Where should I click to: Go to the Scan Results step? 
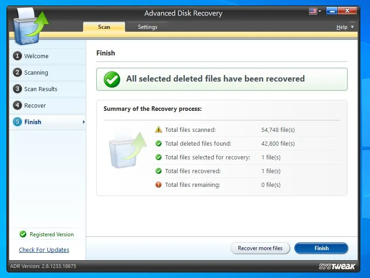click(48, 89)
